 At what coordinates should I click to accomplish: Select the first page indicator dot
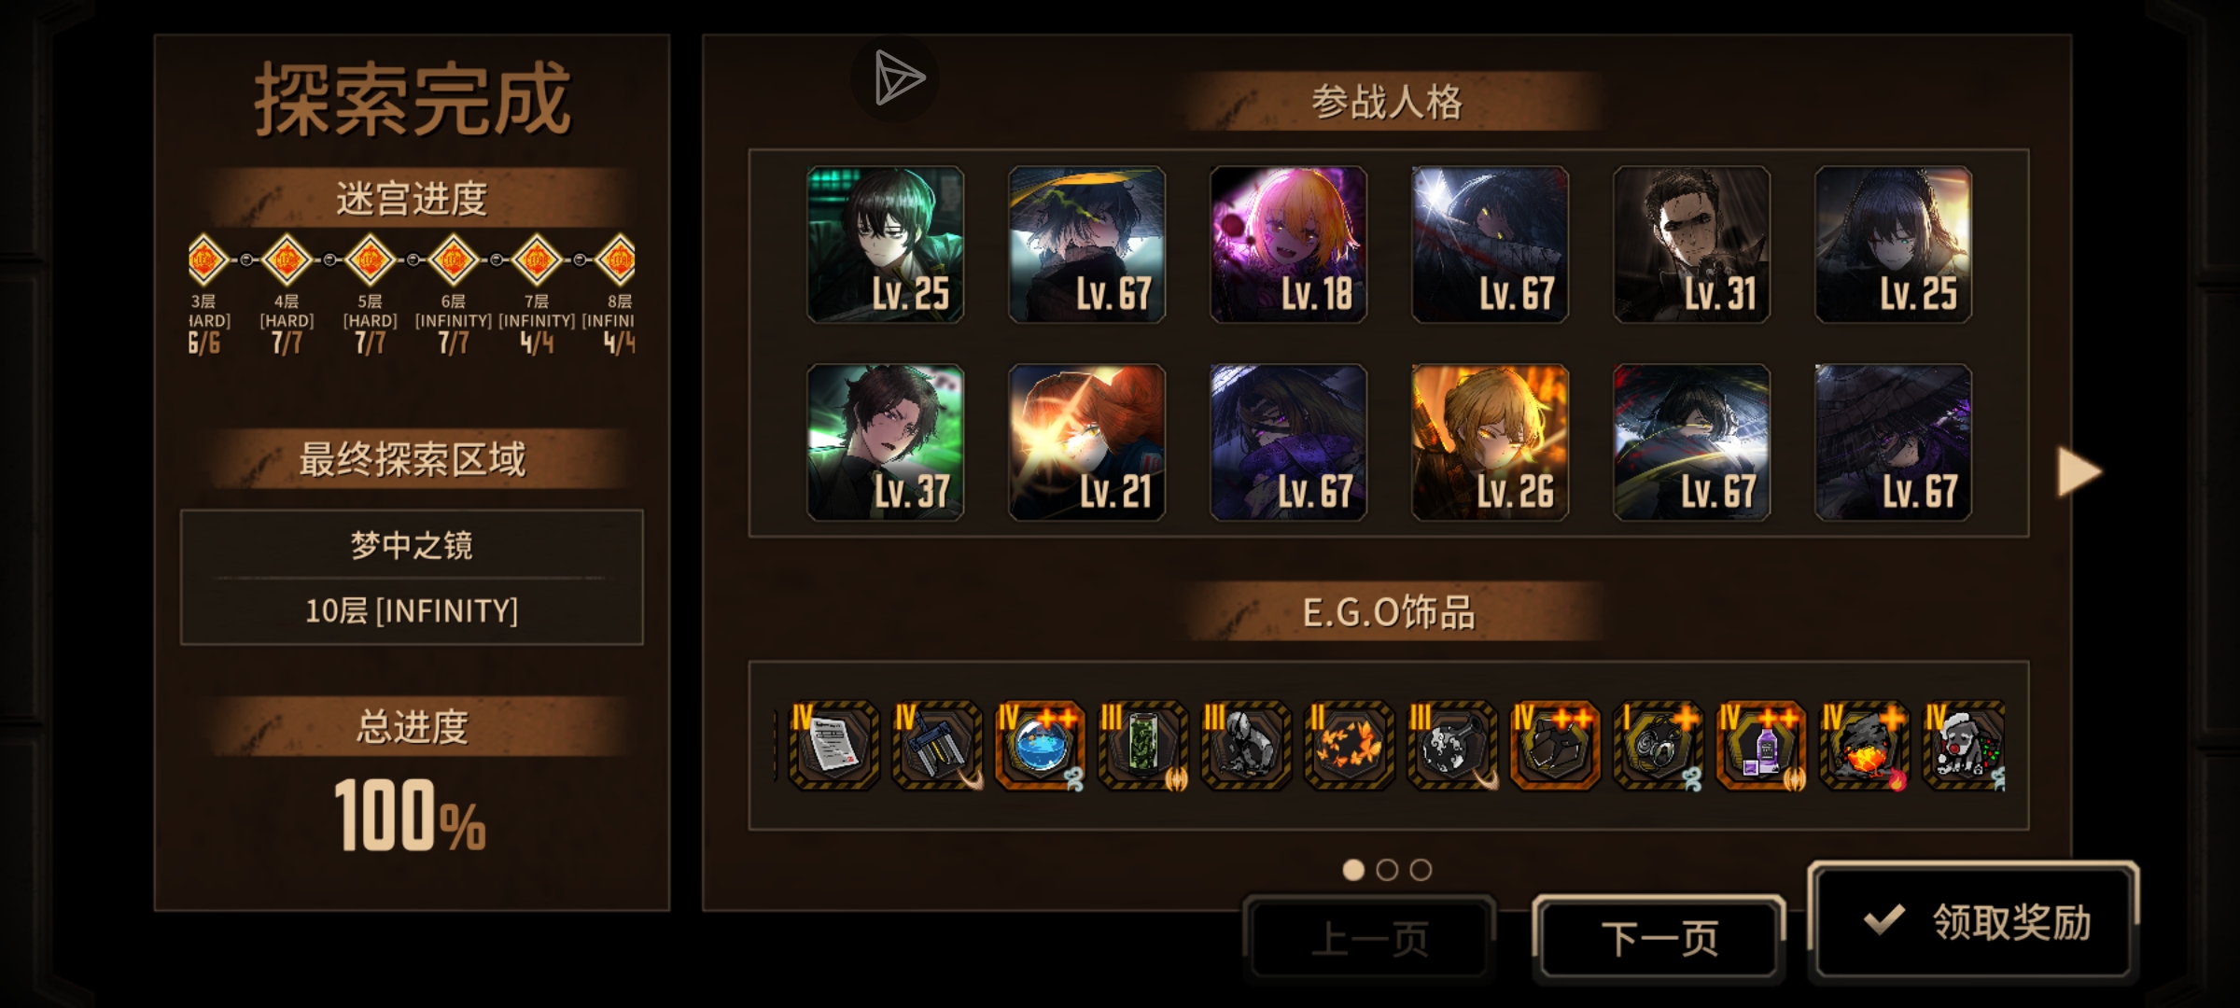tap(1353, 870)
